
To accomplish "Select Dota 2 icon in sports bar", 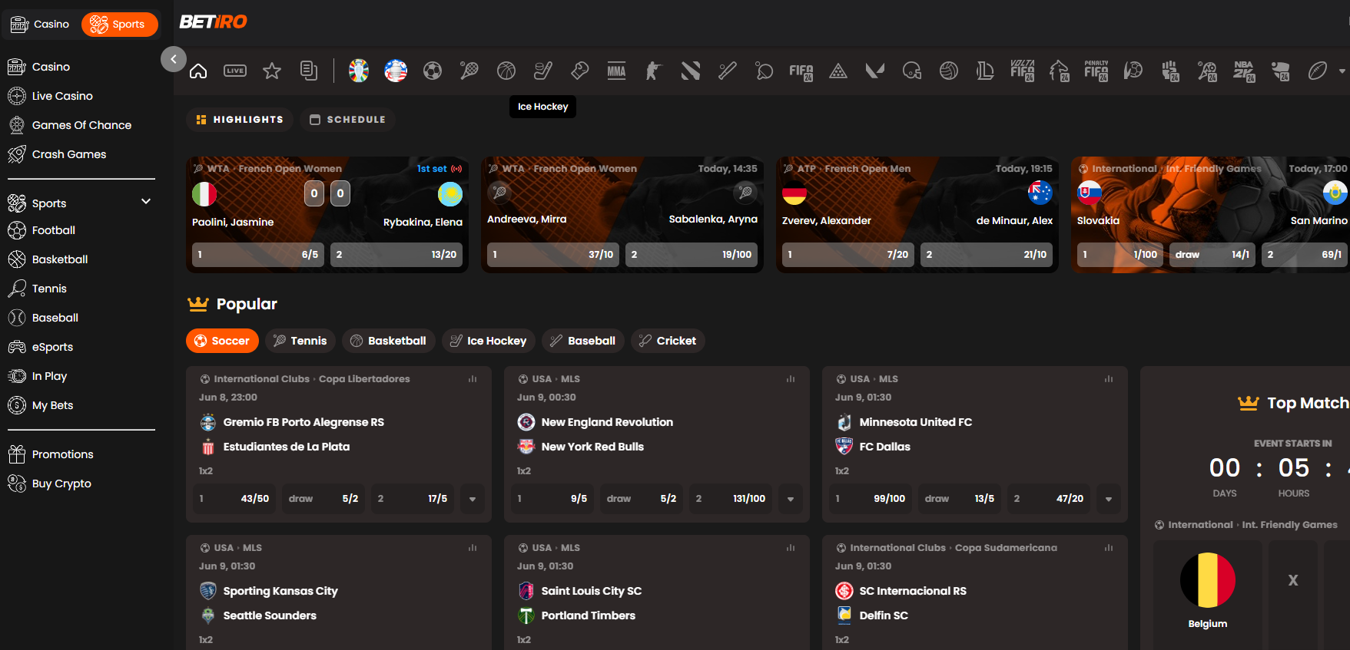I will click(691, 71).
